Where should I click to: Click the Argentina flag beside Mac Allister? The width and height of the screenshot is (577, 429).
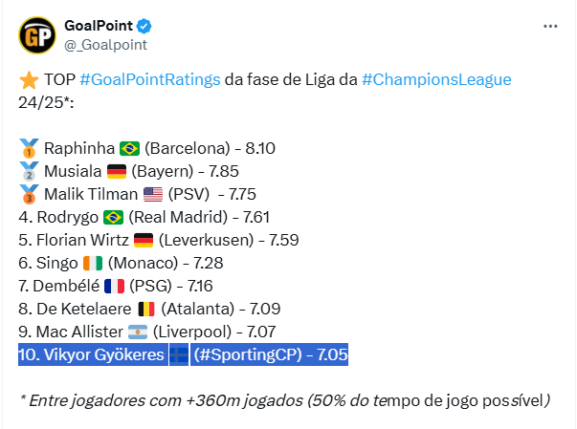point(138,332)
